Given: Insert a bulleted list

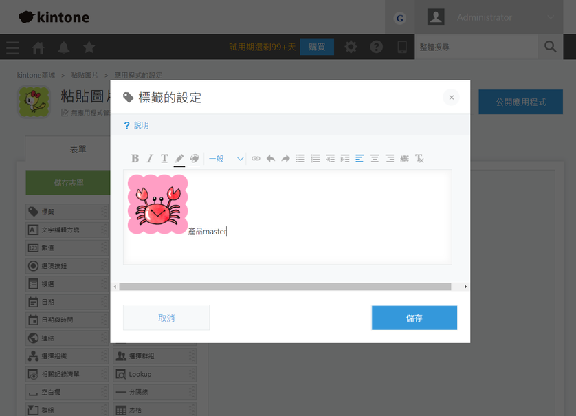Looking at the screenshot, I should [300, 159].
